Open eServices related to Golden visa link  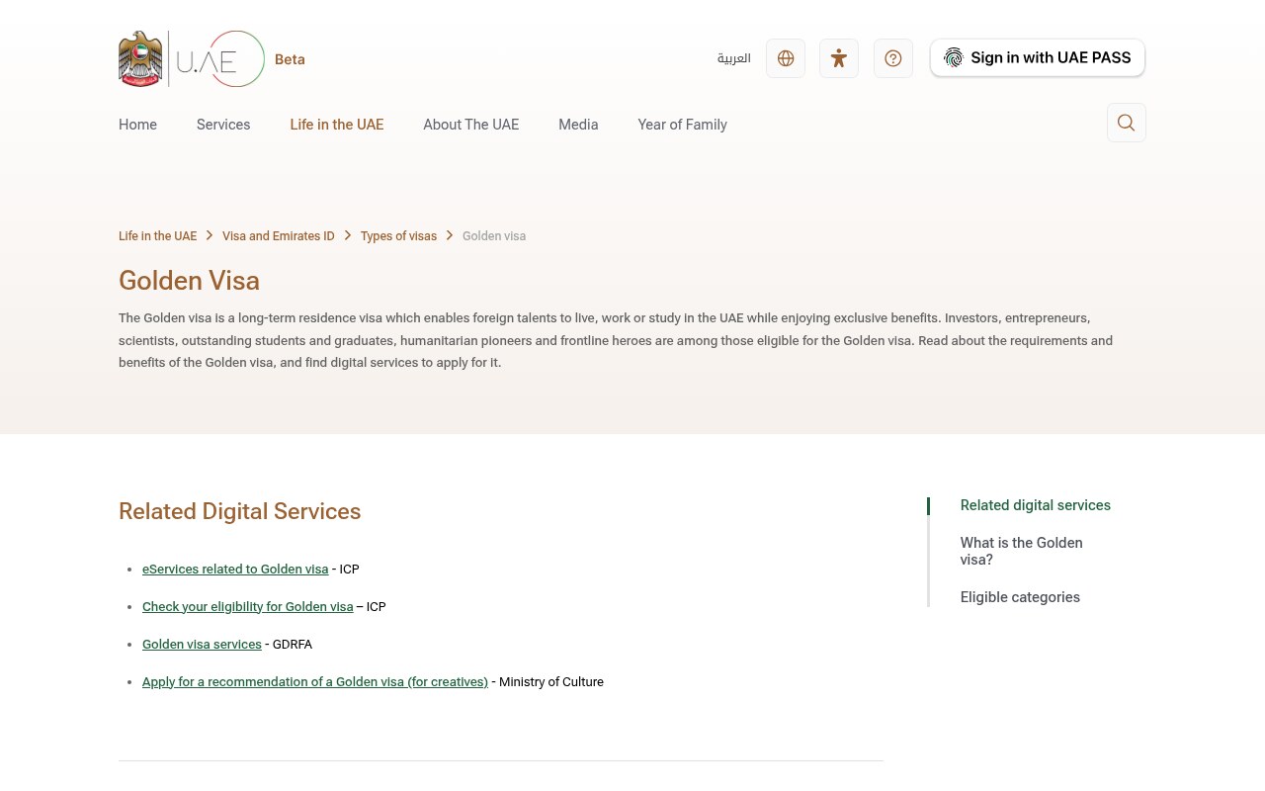235,570
